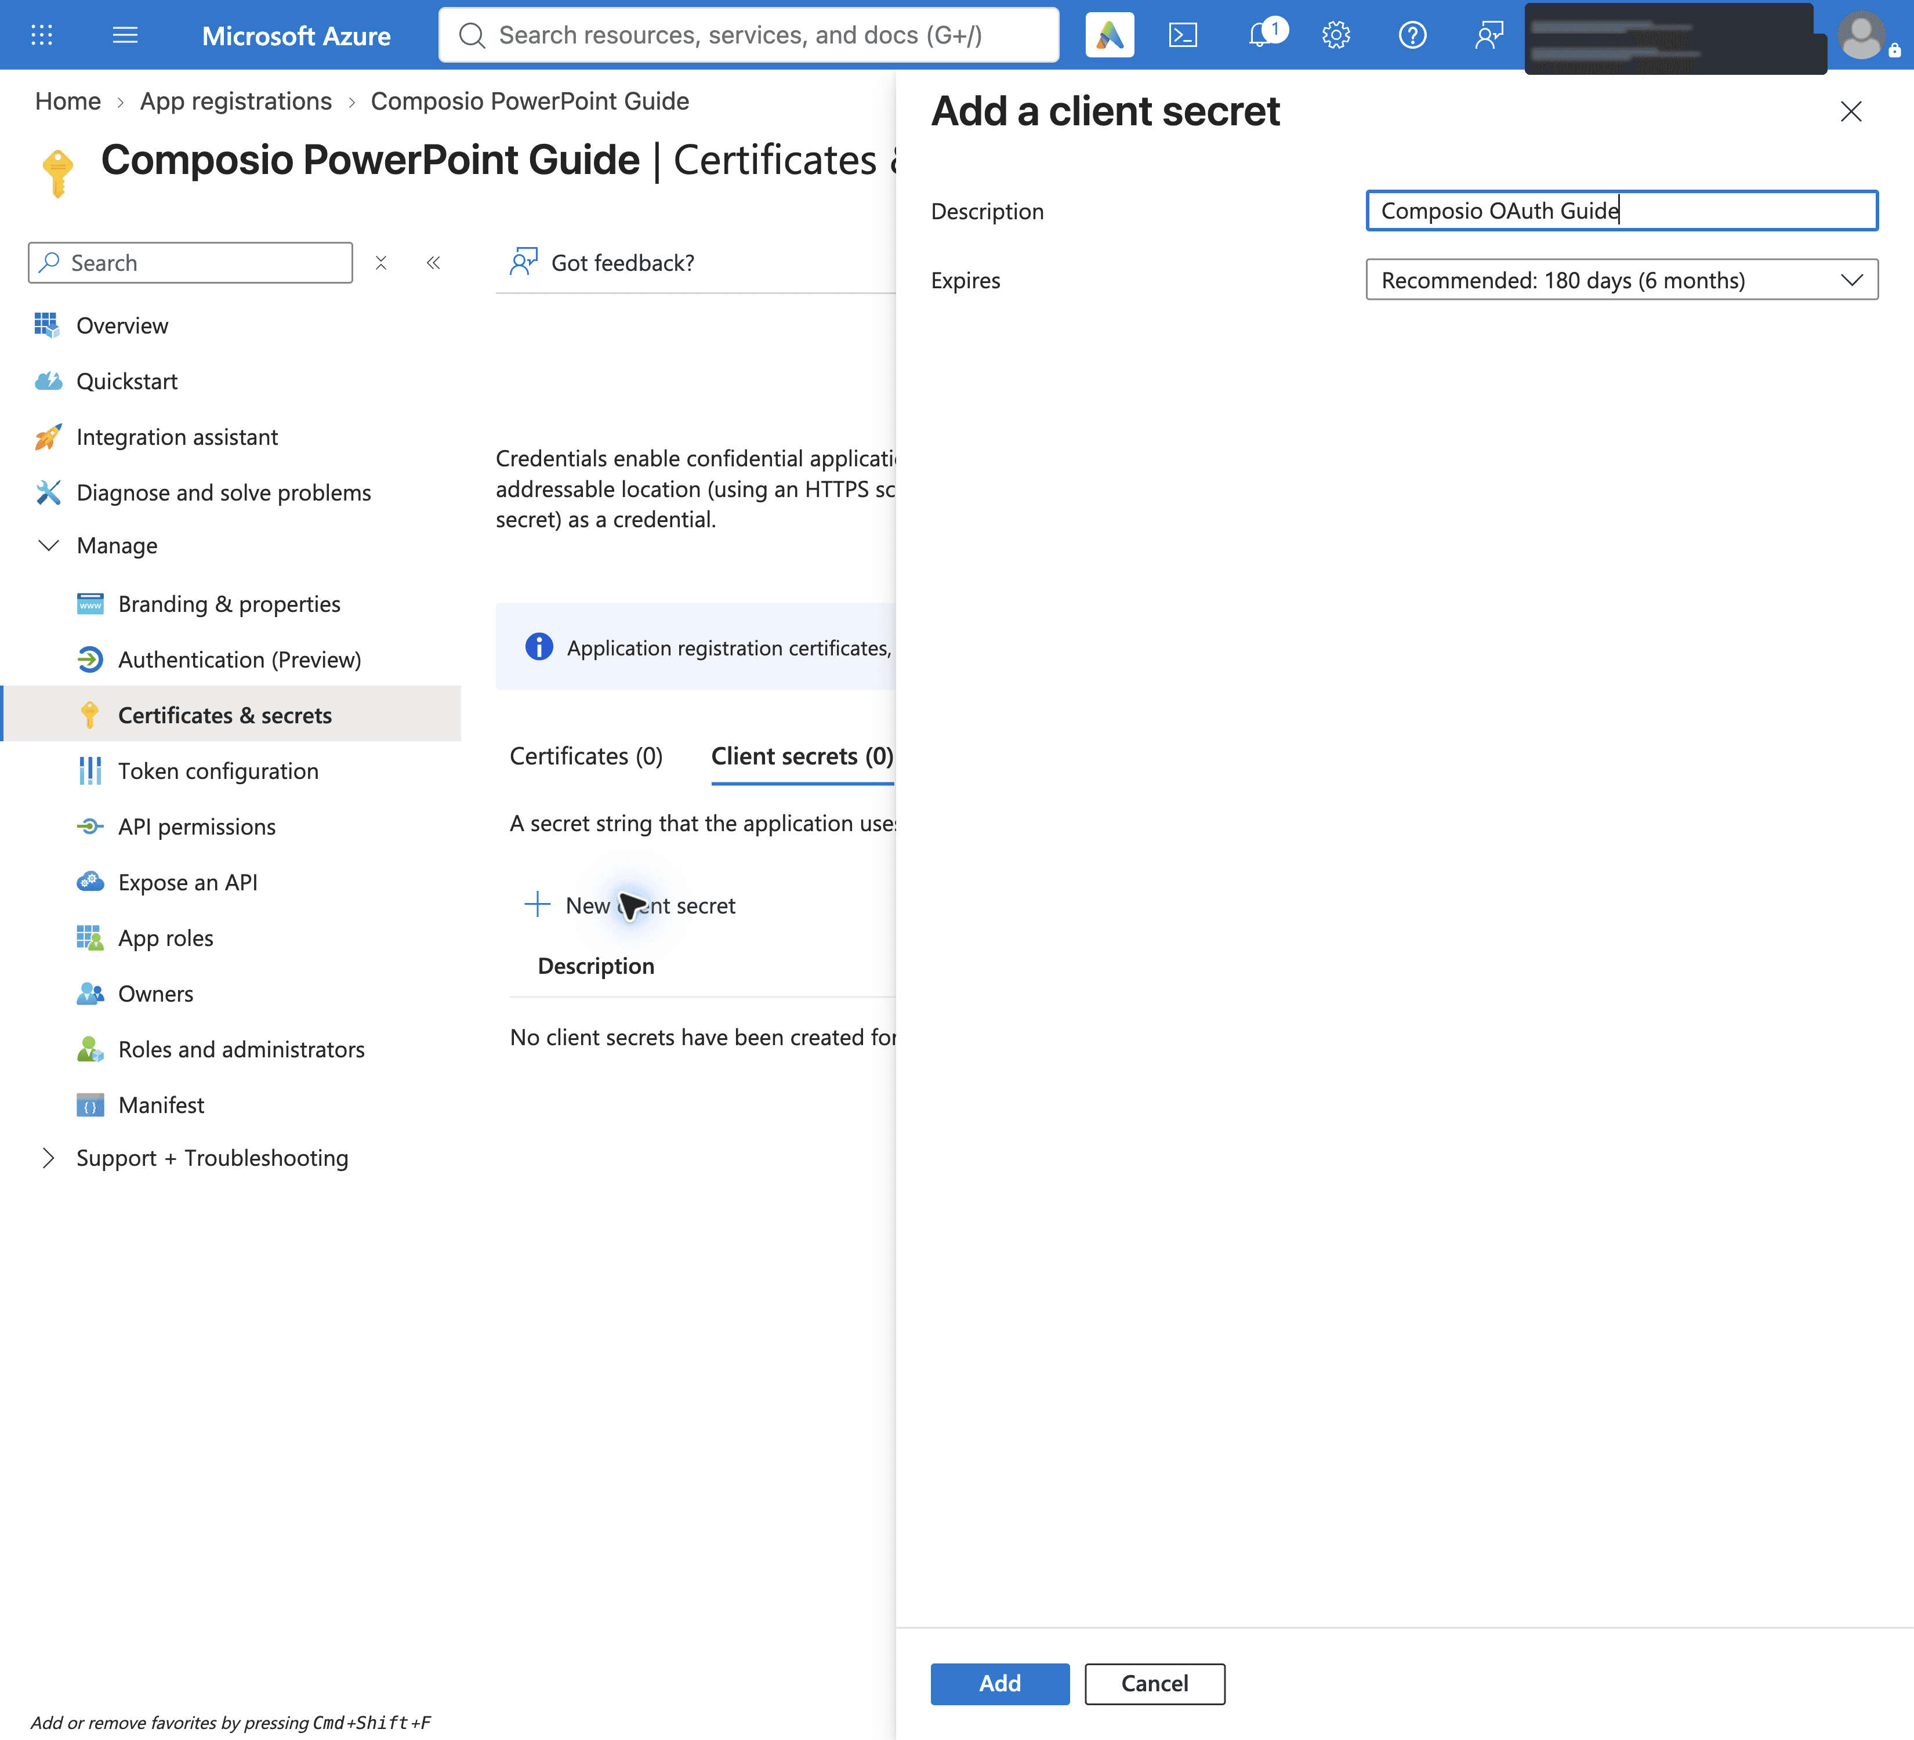Focus the Description text field
The height and width of the screenshot is (1740, 1914).
point(1621,210)
